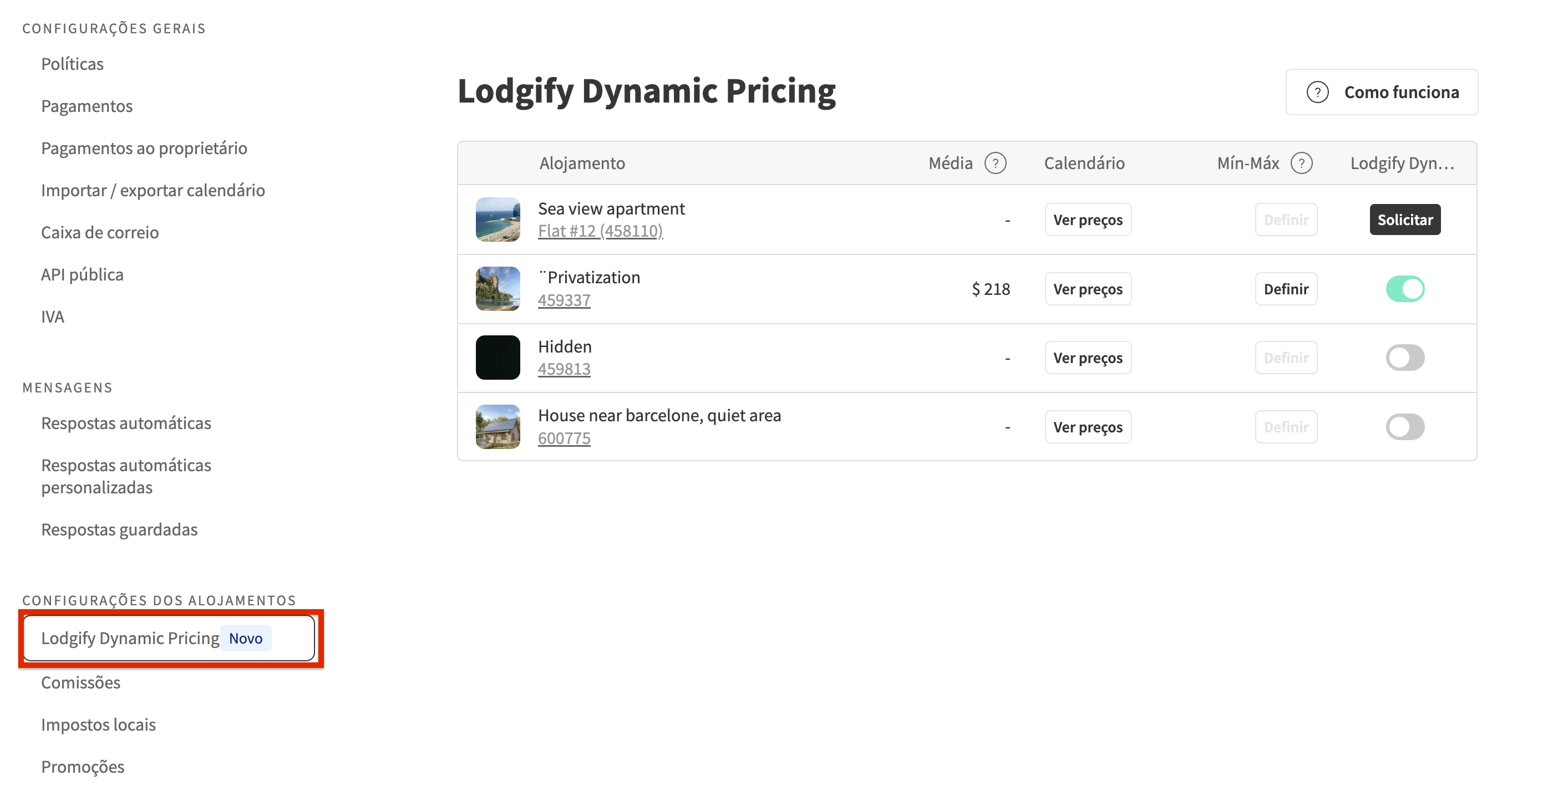1563x796 pixels.
Task: Open the Sea view apartment thumbnail
Action: coord(498,220)
